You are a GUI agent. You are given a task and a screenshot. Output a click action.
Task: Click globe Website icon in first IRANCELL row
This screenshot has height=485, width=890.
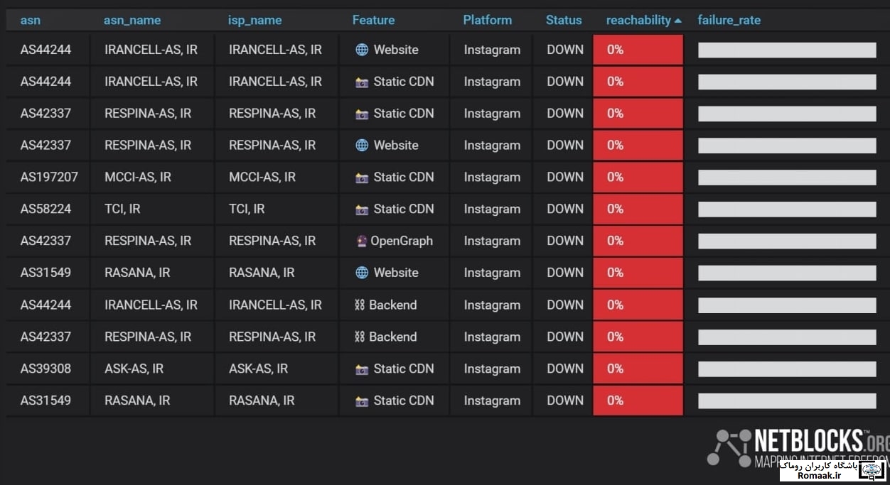(x=362, y=50)
